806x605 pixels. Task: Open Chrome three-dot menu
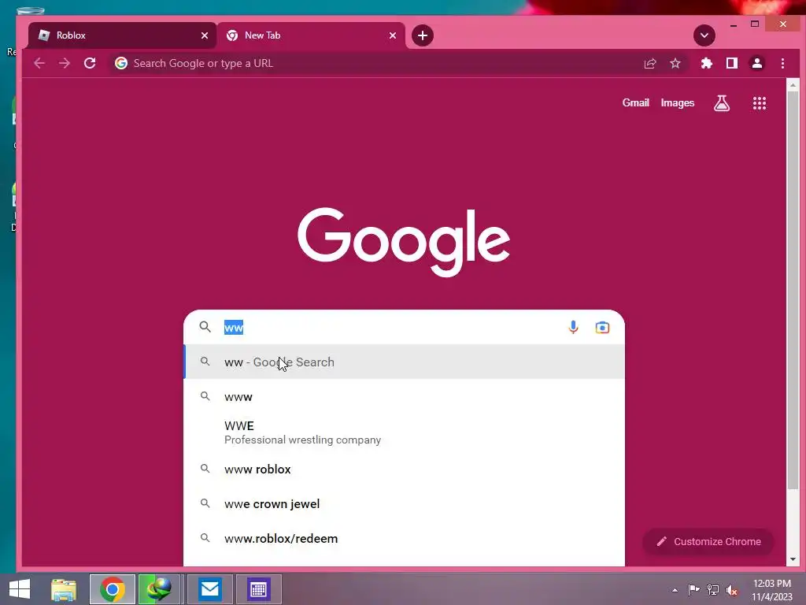point(783,63)
